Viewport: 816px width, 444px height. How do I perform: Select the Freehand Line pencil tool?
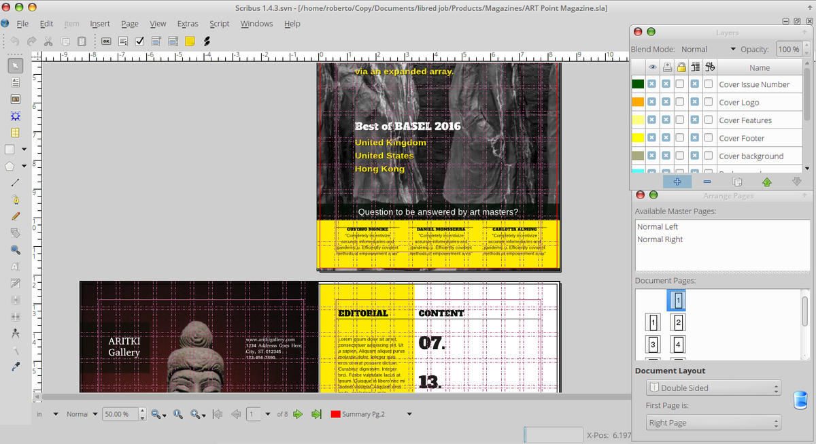15,216
